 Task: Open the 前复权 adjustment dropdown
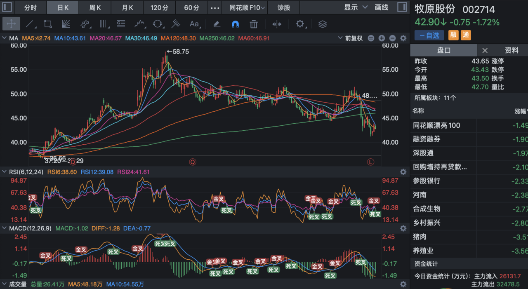(x=350, y=38)
